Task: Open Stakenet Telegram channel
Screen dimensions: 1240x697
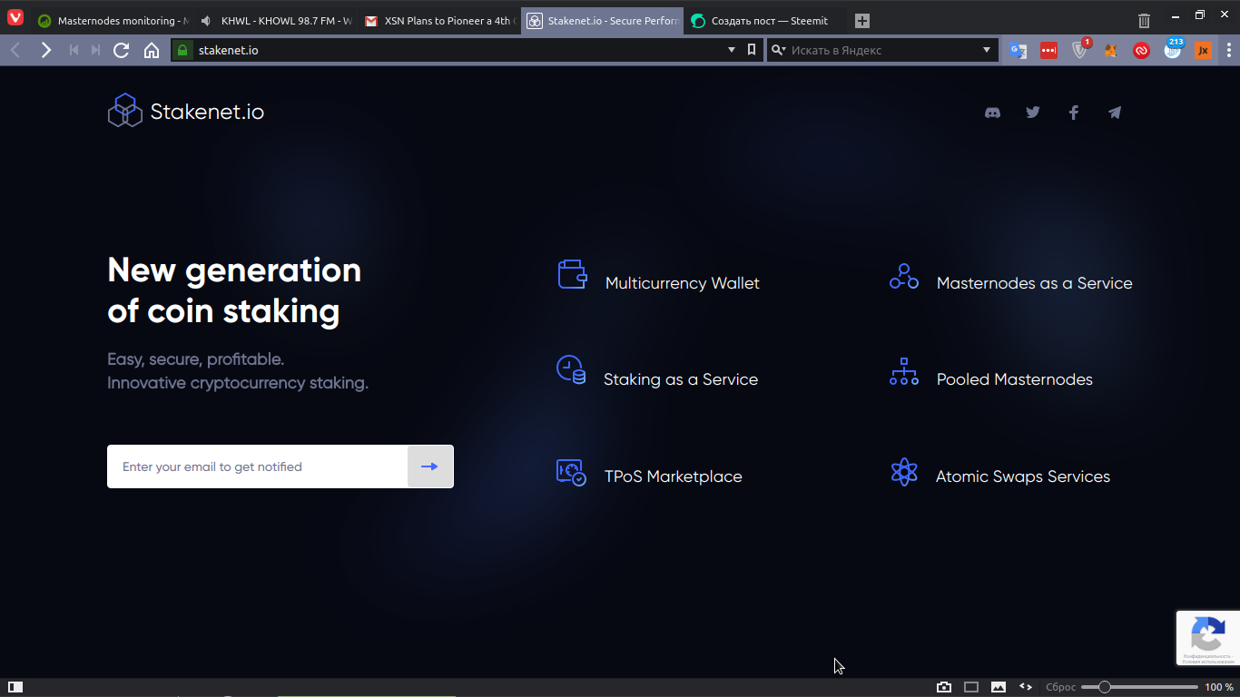Action: 1115,113
